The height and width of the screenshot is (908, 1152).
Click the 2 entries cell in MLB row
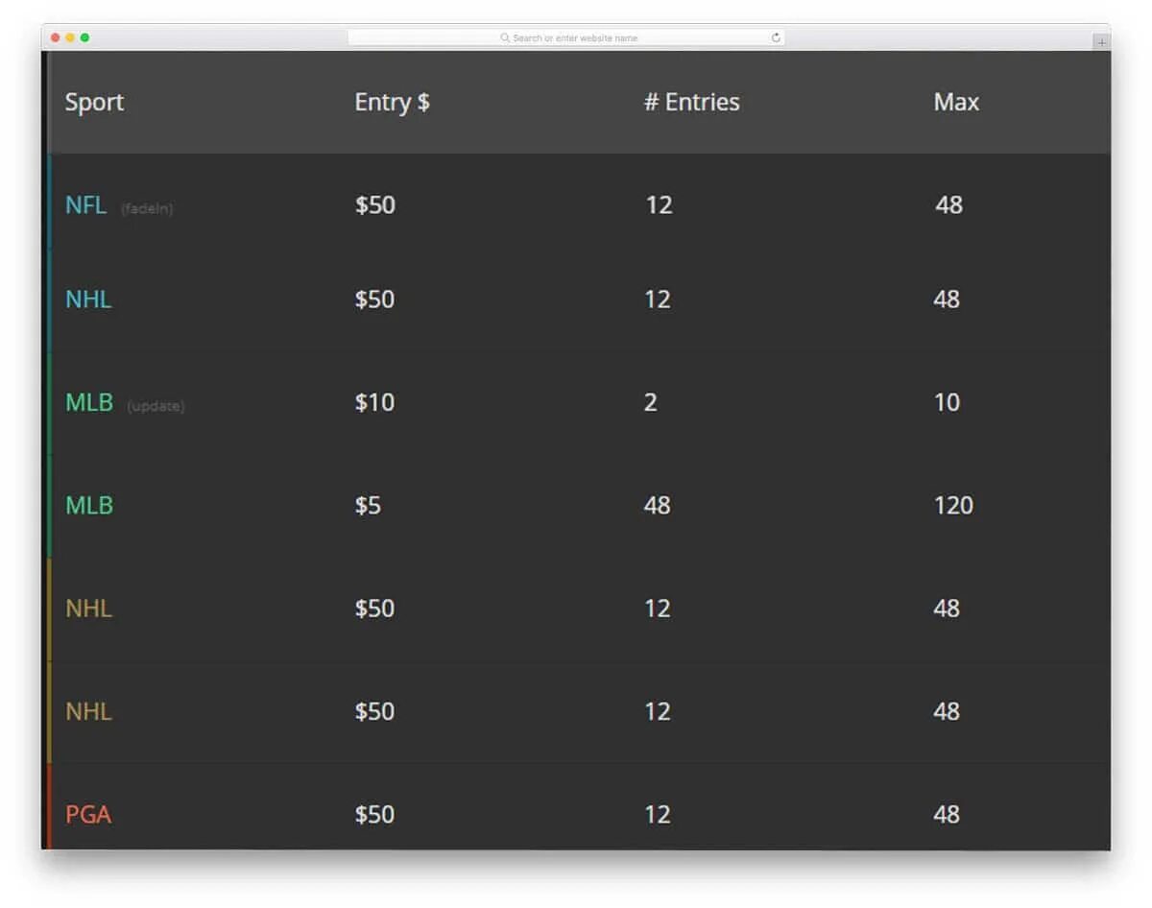pyautogui.click(x=650, y=402)
